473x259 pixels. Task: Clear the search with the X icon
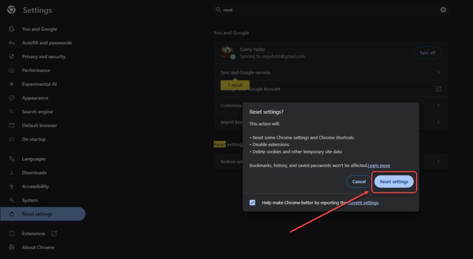[443, 10]
